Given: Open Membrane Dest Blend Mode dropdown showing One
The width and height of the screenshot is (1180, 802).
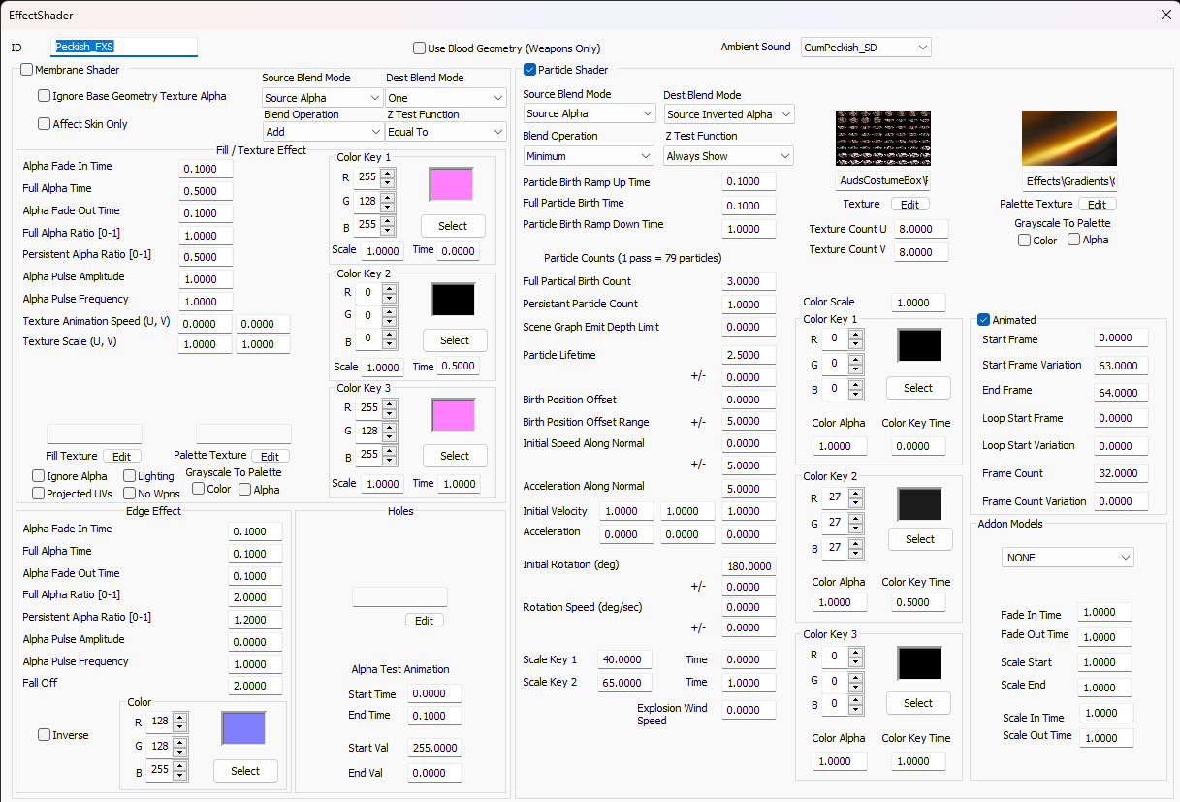Looking at the screenshot, I should pyautogui.click(x=446, y=98).
